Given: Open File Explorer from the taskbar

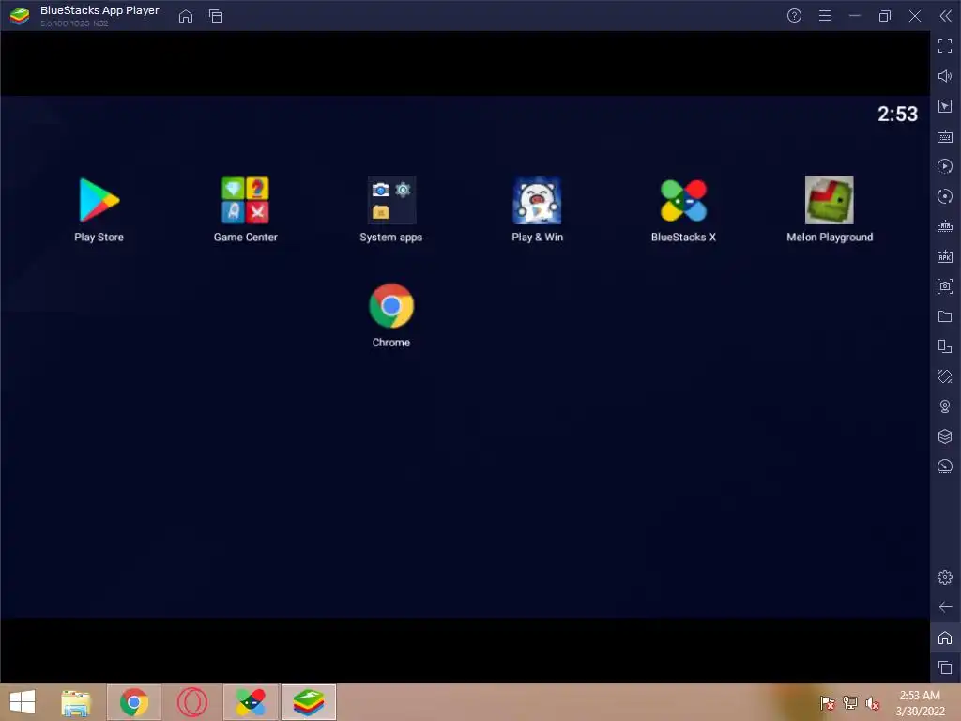Looking at the screenshot, I should [x=76, y=702].
